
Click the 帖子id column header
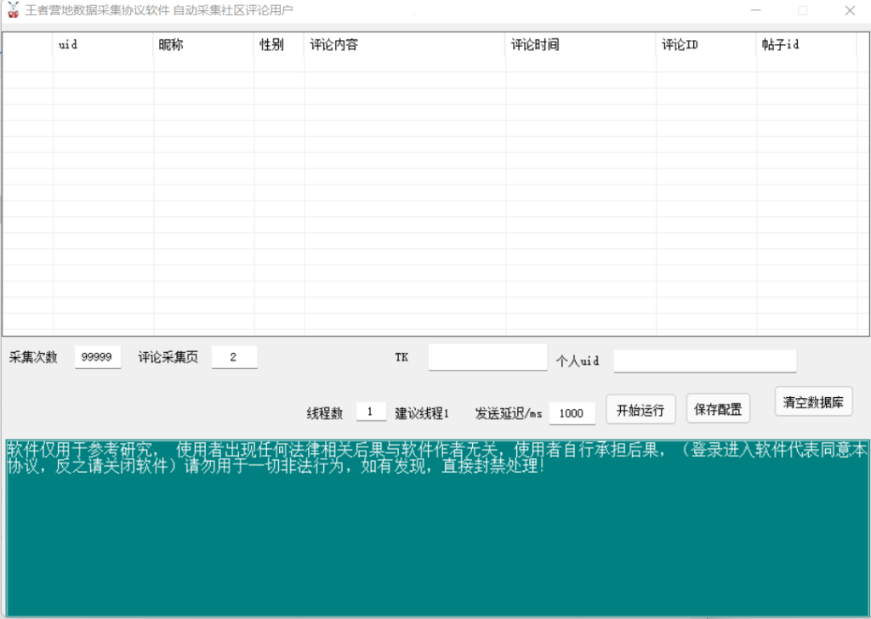click(x=806, y=45)
